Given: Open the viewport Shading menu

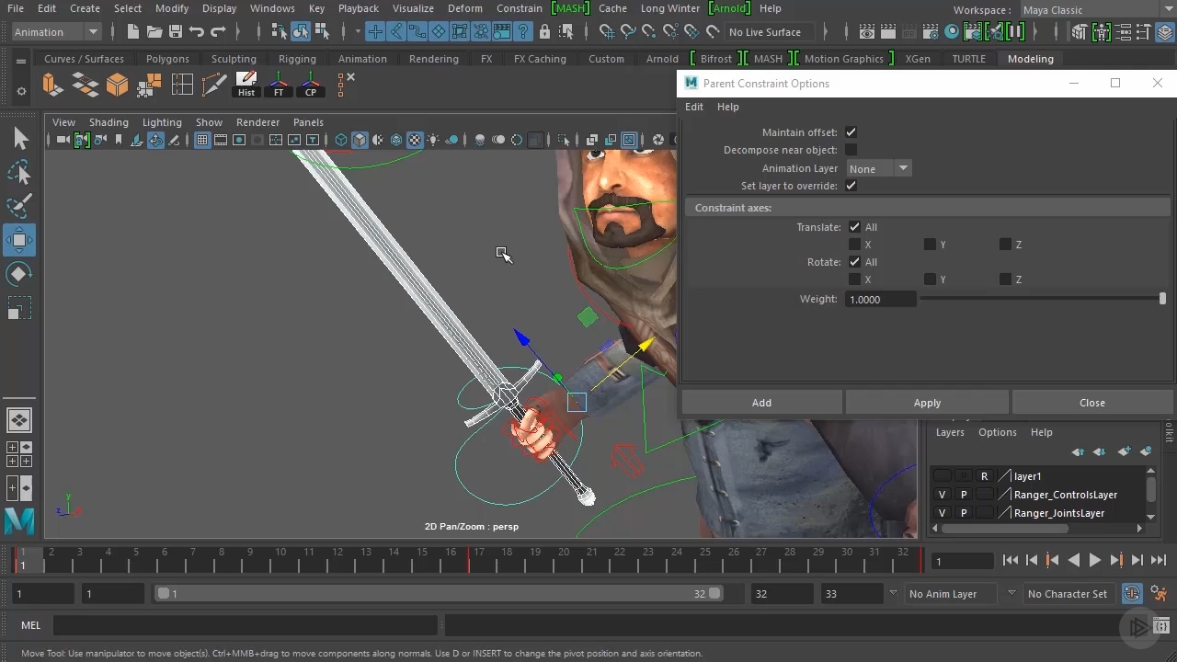Looking at the screenshot, I should pos(109,122).
